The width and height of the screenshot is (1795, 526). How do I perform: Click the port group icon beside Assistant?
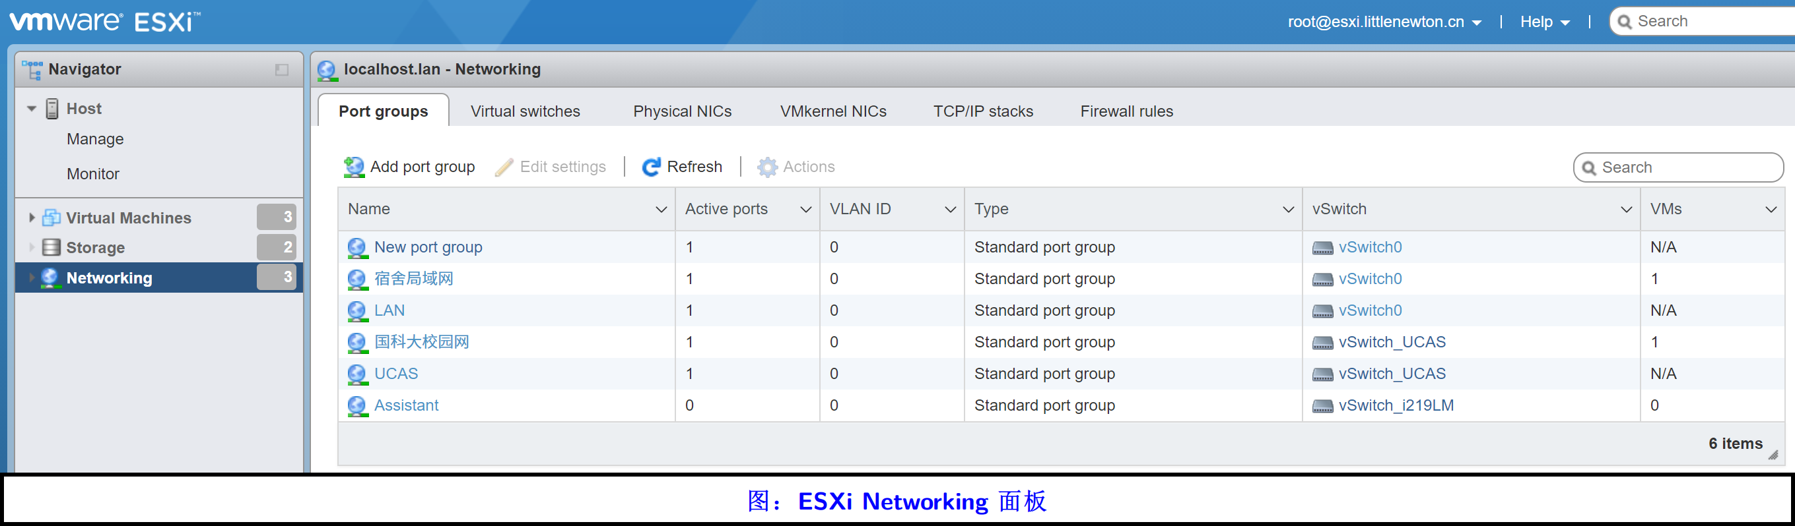pos(357,405)
